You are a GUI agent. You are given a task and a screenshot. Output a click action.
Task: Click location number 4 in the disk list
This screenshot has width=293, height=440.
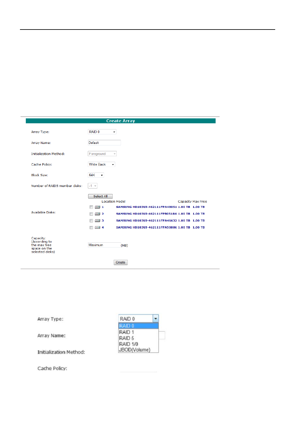(103, 228)
